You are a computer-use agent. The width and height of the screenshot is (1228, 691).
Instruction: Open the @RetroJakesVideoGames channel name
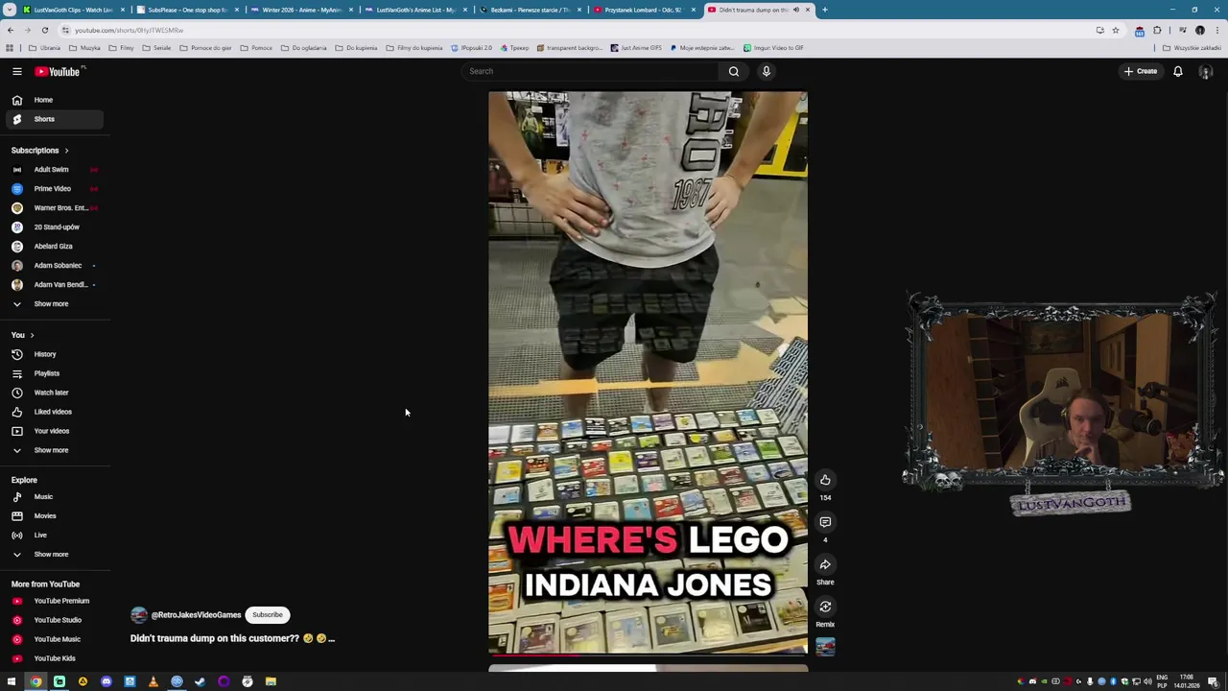pyautogui.click(x=196, y=615)
